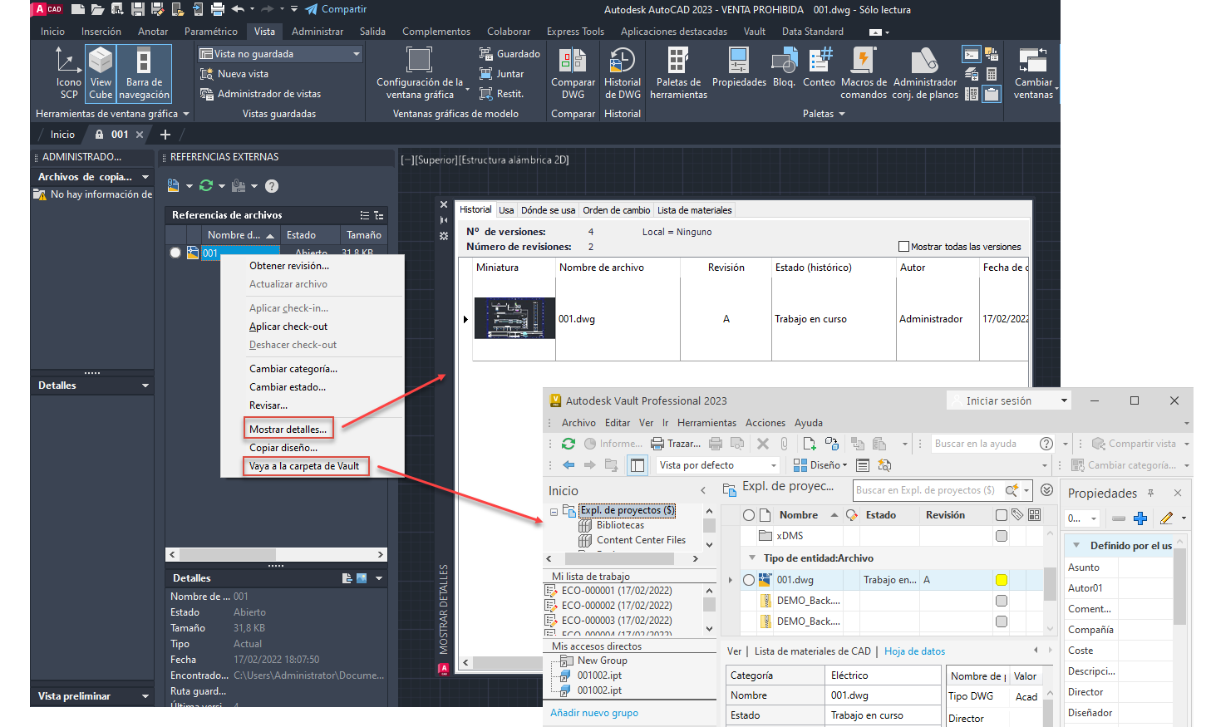The image size is (1206, 727).
Task: Click the Print icon in quick access toolbar
Action: coord(218,9)
